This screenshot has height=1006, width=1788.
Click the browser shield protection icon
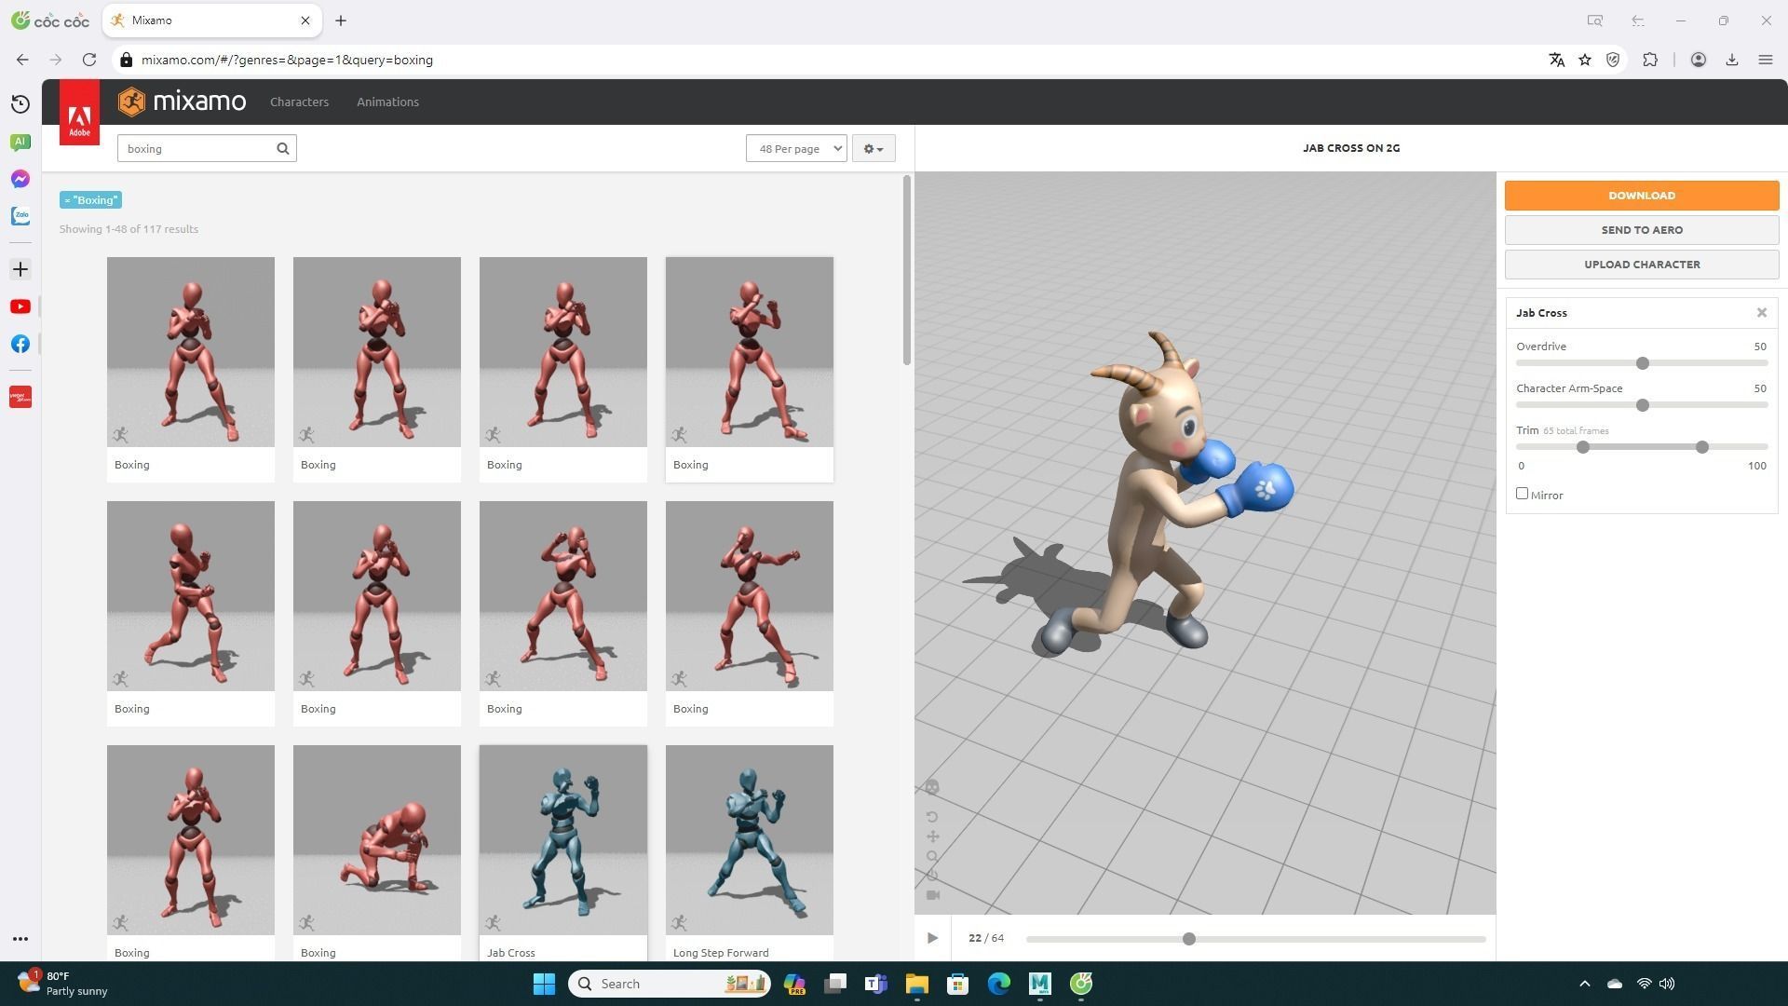point(1613,60)
